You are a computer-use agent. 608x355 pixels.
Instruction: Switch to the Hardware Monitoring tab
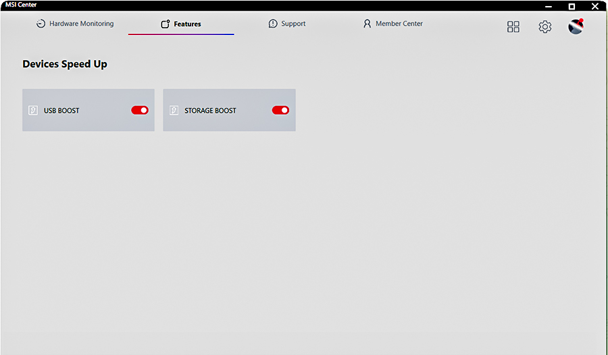tap(81, 24)
